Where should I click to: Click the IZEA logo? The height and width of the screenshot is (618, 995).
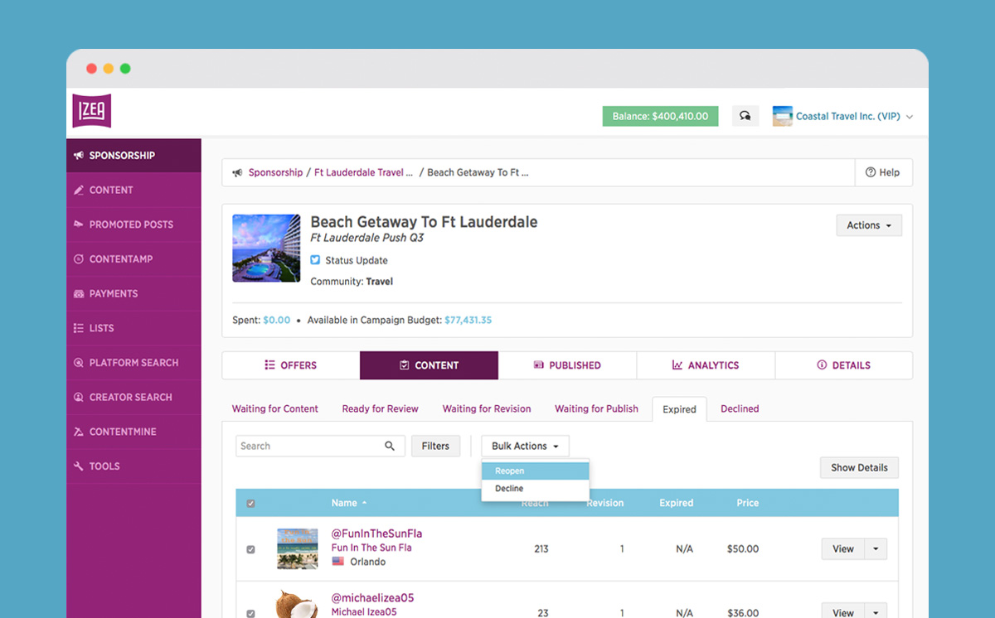[91, 111]
